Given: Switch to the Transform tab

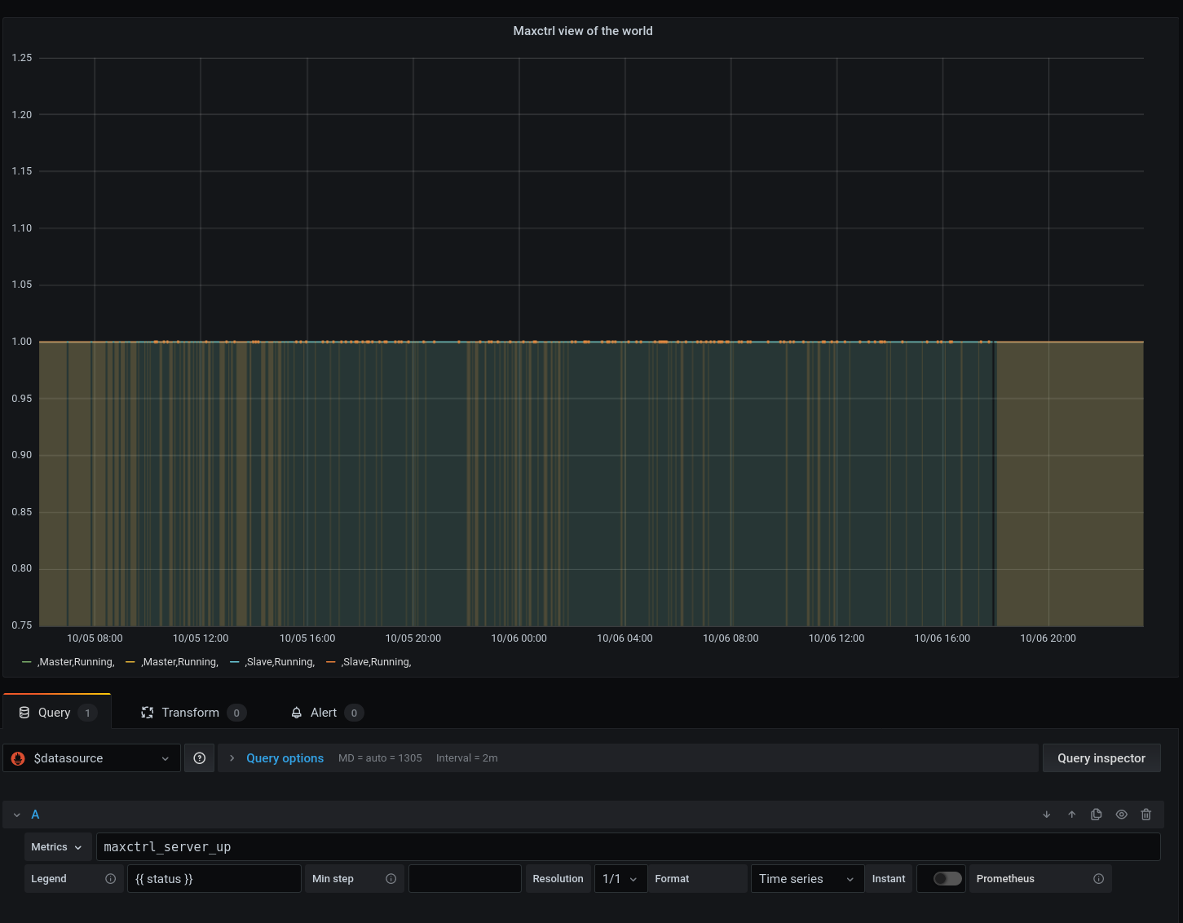Looking at the screenshot, I should pyautogui.click(x=191, y=713).
